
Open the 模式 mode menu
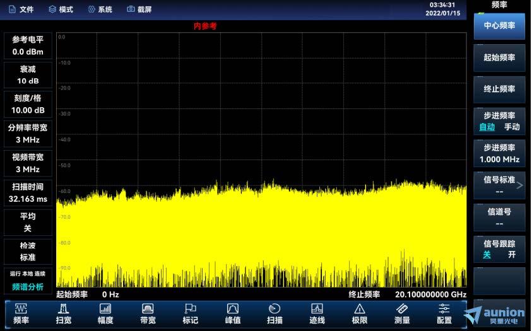[x=61, y=9]
